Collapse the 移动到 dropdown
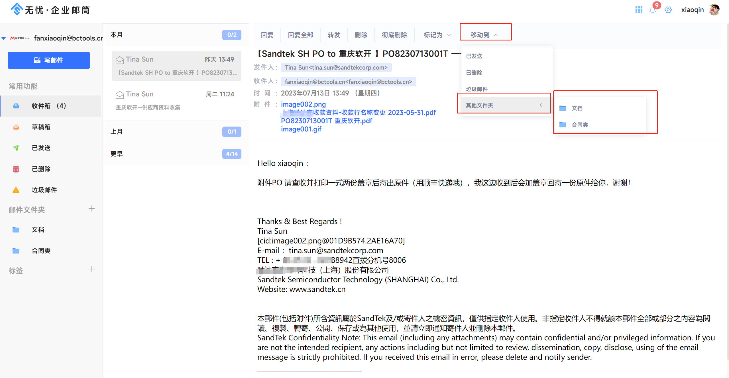The height and width of the screenshot is (378, 729). pyautogui.click(x=484, y=35)
